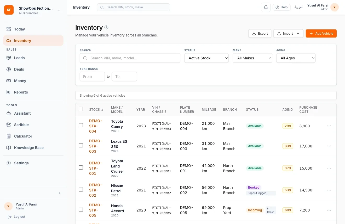Open stock link DEMO-STK-004

tap(96, 126)
